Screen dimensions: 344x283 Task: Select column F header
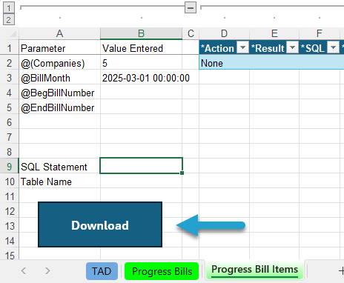point(320,33)
